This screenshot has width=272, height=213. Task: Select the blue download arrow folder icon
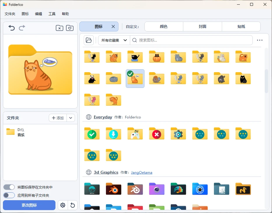coord(114,134)
